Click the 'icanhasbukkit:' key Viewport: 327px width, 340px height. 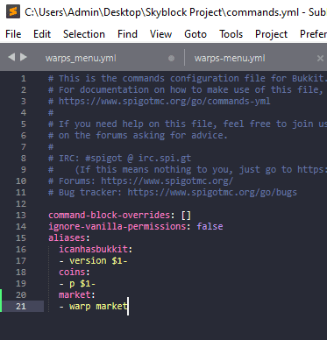pos(96,249)
